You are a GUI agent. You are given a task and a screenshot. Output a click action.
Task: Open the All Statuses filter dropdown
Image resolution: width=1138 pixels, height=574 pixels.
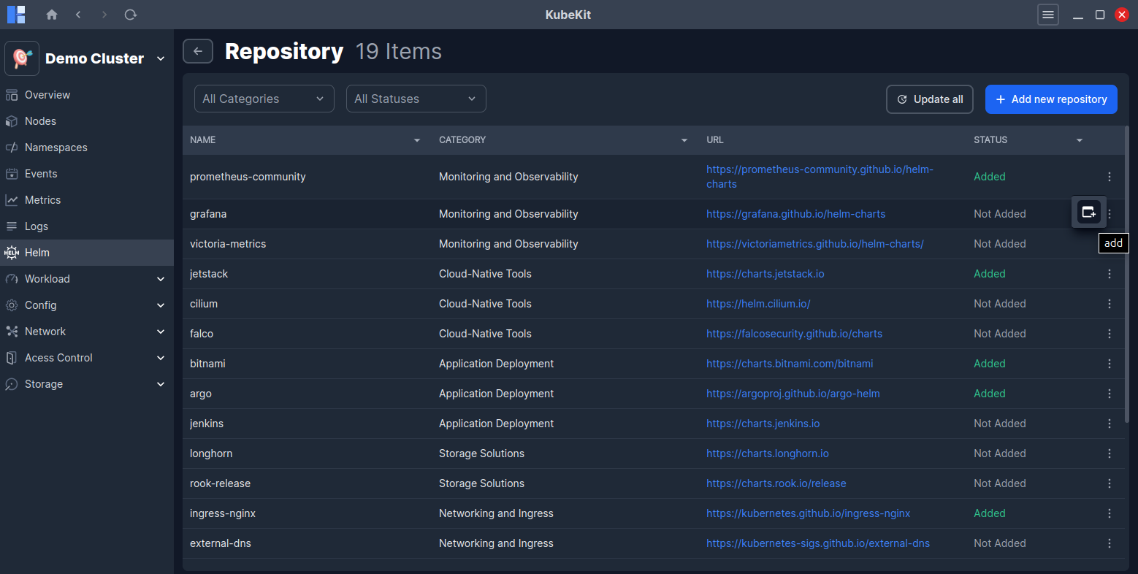[416, 98]
